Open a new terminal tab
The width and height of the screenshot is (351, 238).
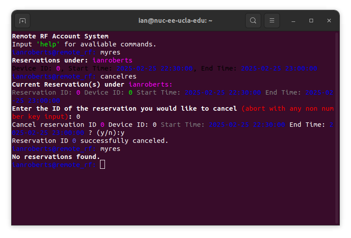point(22,21)
